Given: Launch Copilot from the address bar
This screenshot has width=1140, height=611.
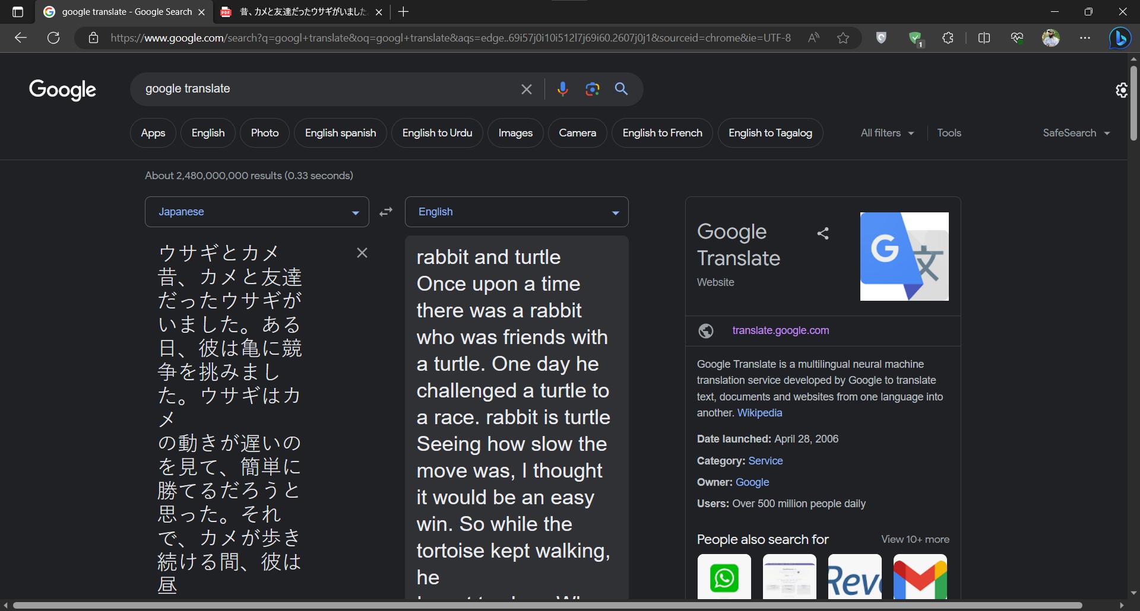Looking at the screenshot, I should [1120, 37].
